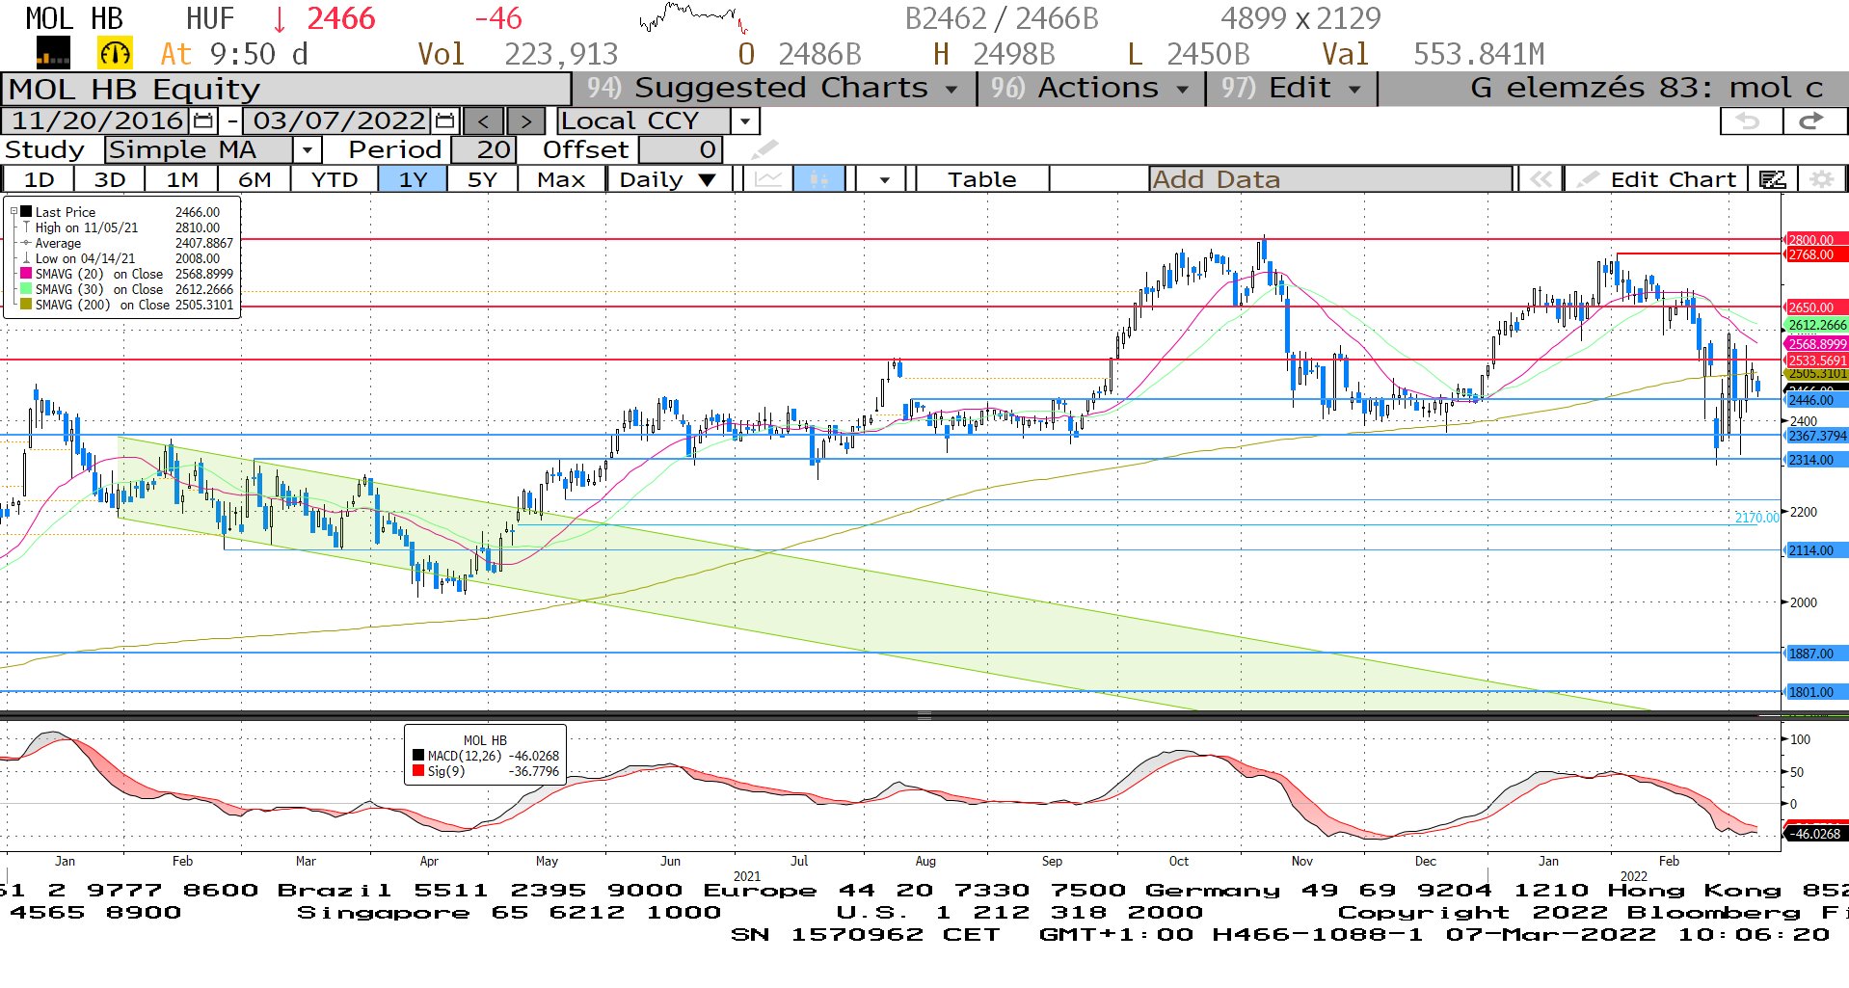Open the start date calendar picker
Screen dimensions: 1849x988
[202, 121]
